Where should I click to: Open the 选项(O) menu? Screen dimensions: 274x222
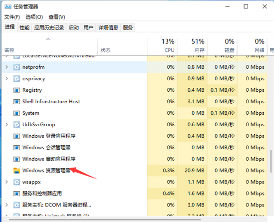(x=34, y=17)
